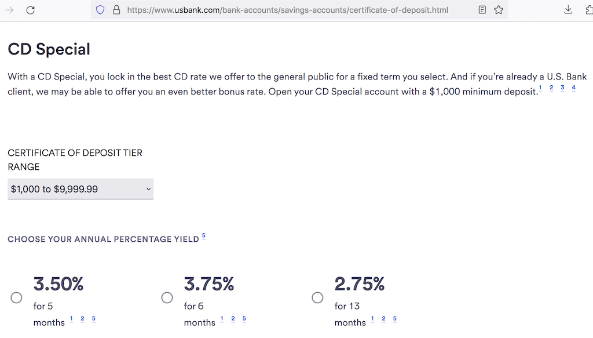
Task: Click footnote 3 after the CD Special description
Action: tap(562, 88)
